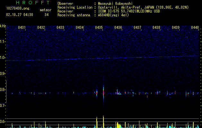Select the meteor count value 34
The image size is (202, 128).
coord(47,15)
